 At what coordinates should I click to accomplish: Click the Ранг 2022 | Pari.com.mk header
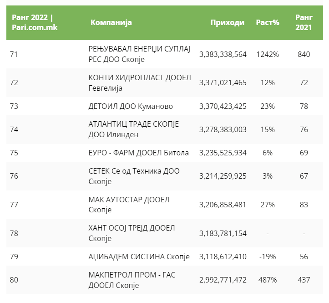34,23
